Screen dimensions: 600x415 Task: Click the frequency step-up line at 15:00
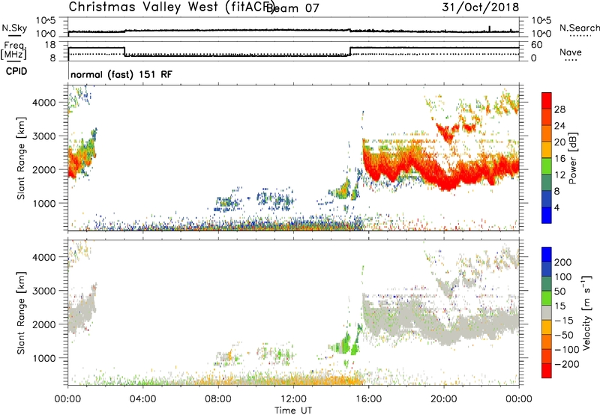tap(350, 52)
